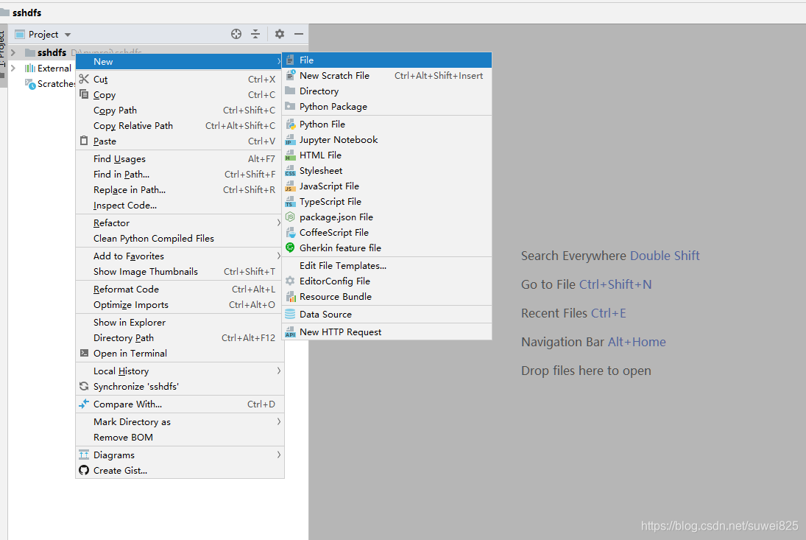Click the CSS Stylesheet icon
Image resolution: width=806 pixels, height=540 pixels.
(291, 170)
